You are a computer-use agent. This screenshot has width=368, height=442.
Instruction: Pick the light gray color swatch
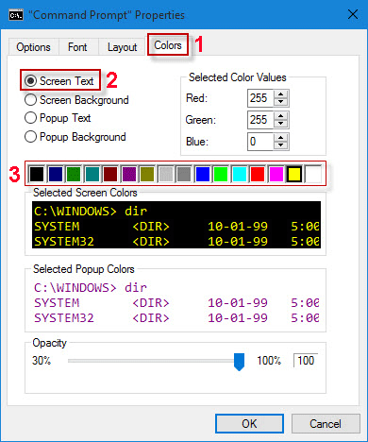pyautogui.click(x=166, y=174)
